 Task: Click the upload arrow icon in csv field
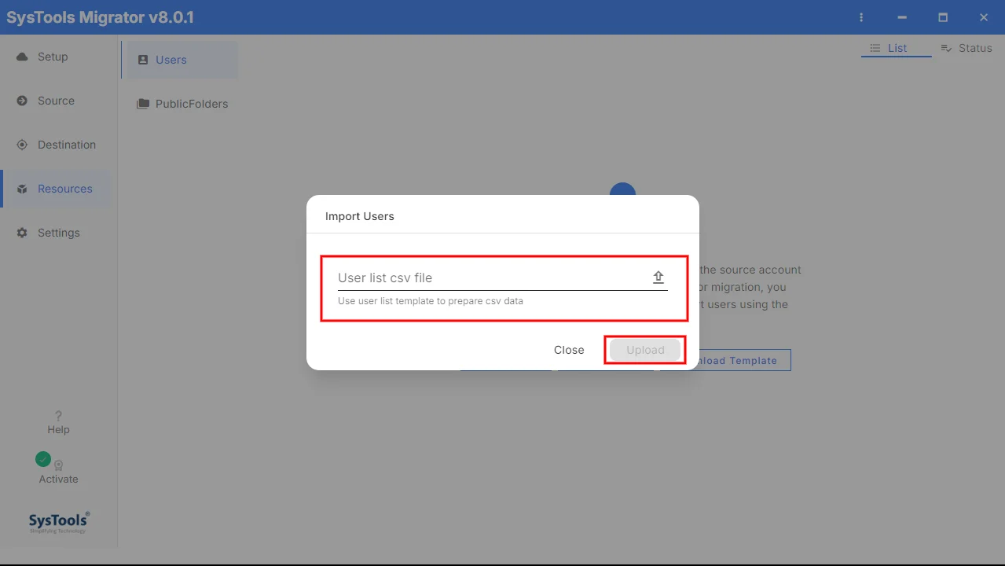658,277
